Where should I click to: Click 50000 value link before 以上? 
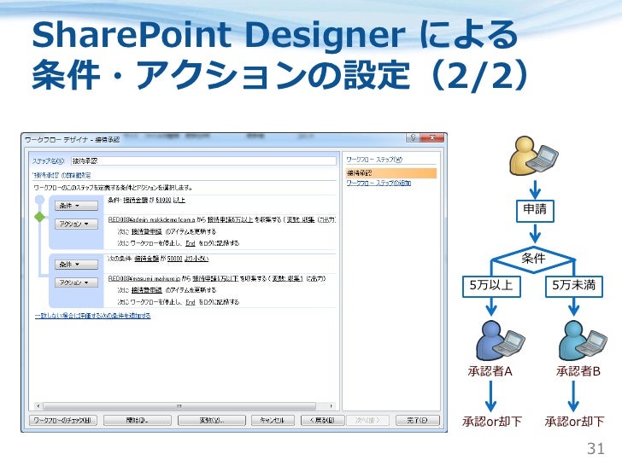pos(163,200)
